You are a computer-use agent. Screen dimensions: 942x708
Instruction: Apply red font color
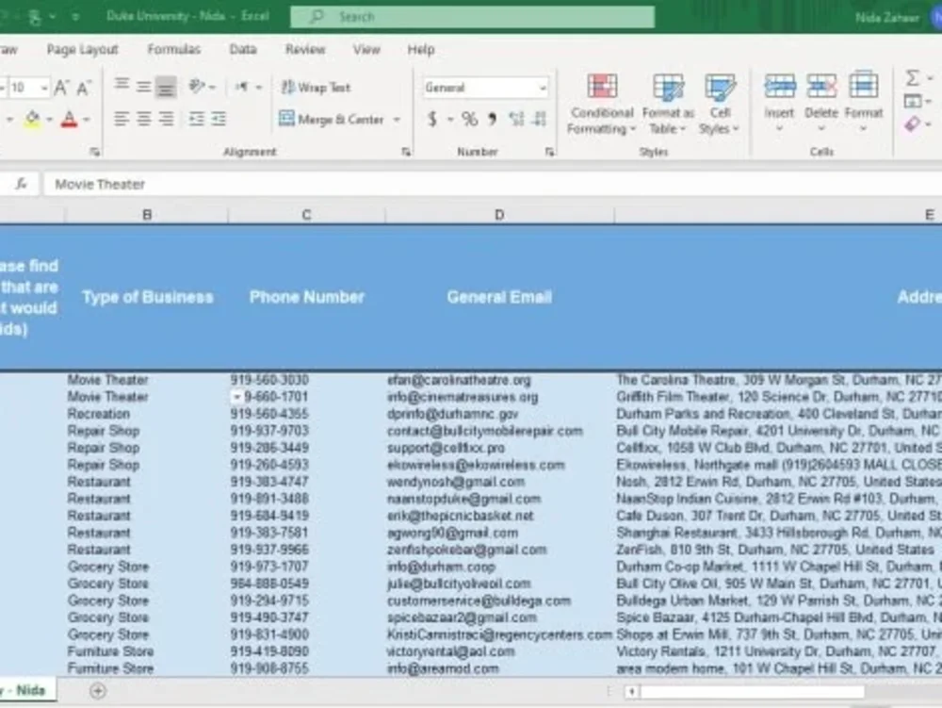[x=69, y=119]
